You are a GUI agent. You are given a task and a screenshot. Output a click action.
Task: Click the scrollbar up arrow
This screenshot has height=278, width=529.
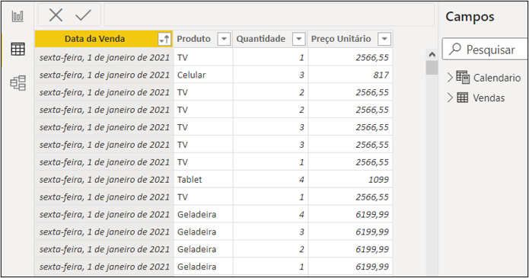(432, 54)
